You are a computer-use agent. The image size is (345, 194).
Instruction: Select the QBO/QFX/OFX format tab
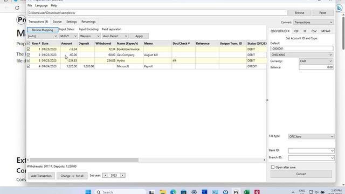280,31
